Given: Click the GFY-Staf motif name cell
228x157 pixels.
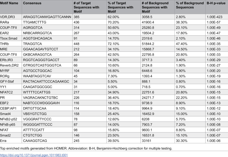Looking at the screenshot, I should click(11, 81).
